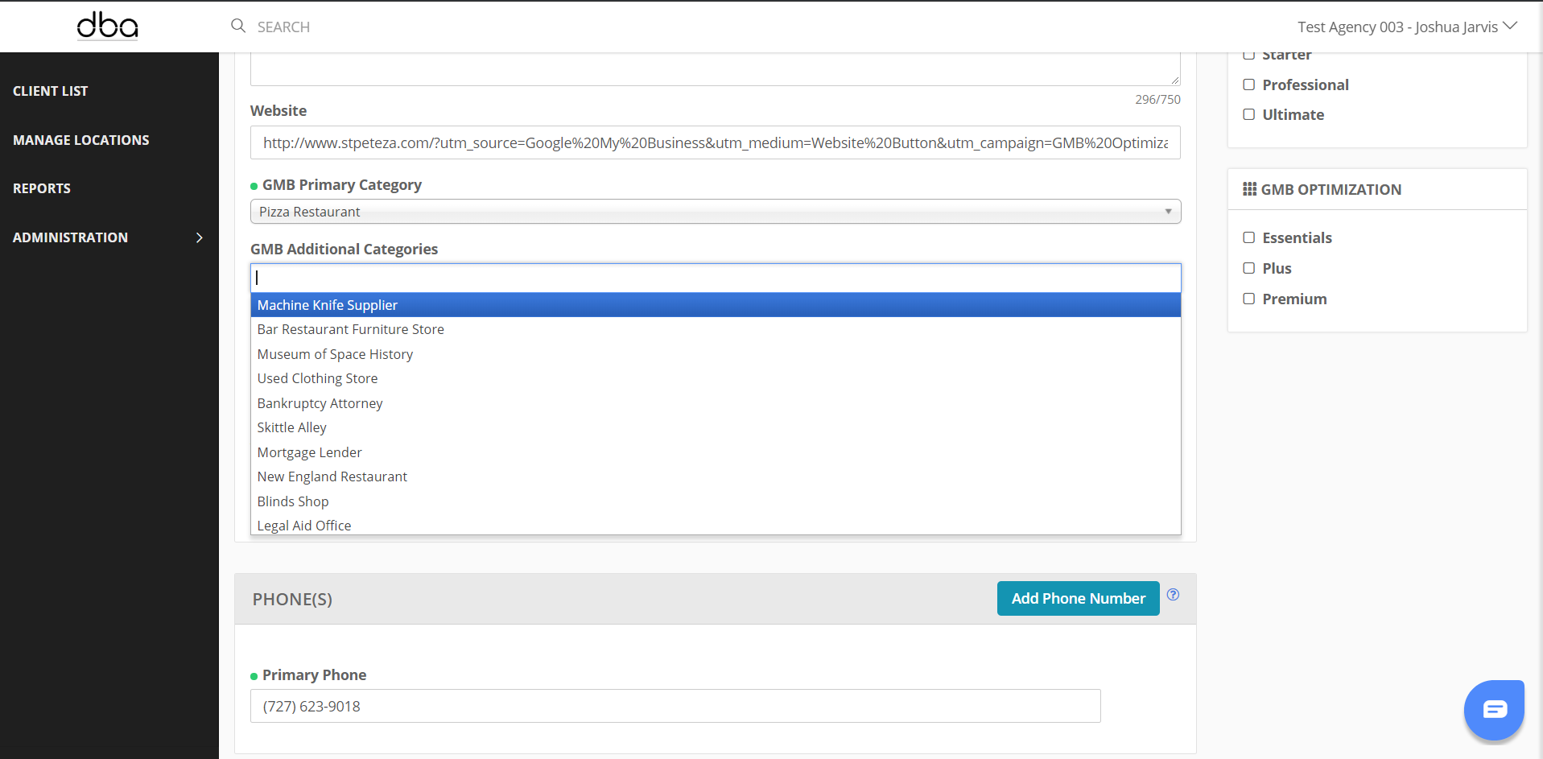1543x759 pixels.
Task: Open the Test Agency account dropdown
Action: [x=1406, y=27]
